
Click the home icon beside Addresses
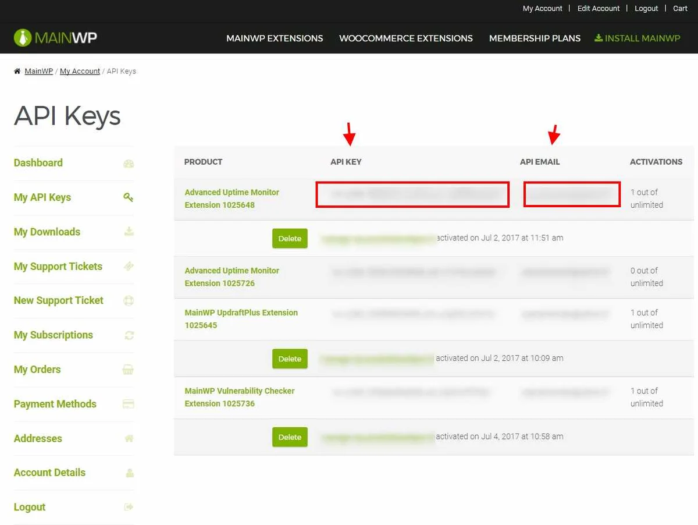tap(129, 438)
